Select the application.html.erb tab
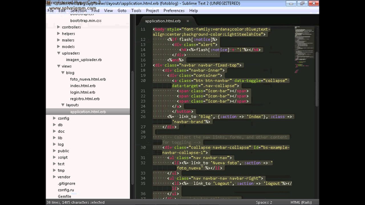This screenshot has width=365, height=205. point(163,21)
